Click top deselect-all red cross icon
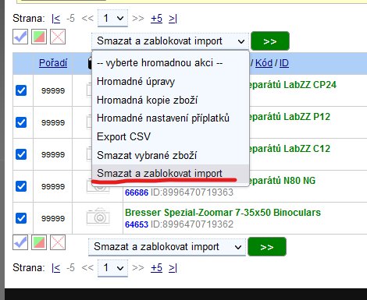This screenshot has height=300, width=367. click(58, 37)
